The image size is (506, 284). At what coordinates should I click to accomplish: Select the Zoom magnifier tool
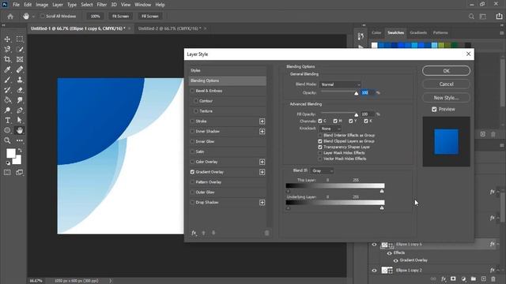click(x=7, y=140)
